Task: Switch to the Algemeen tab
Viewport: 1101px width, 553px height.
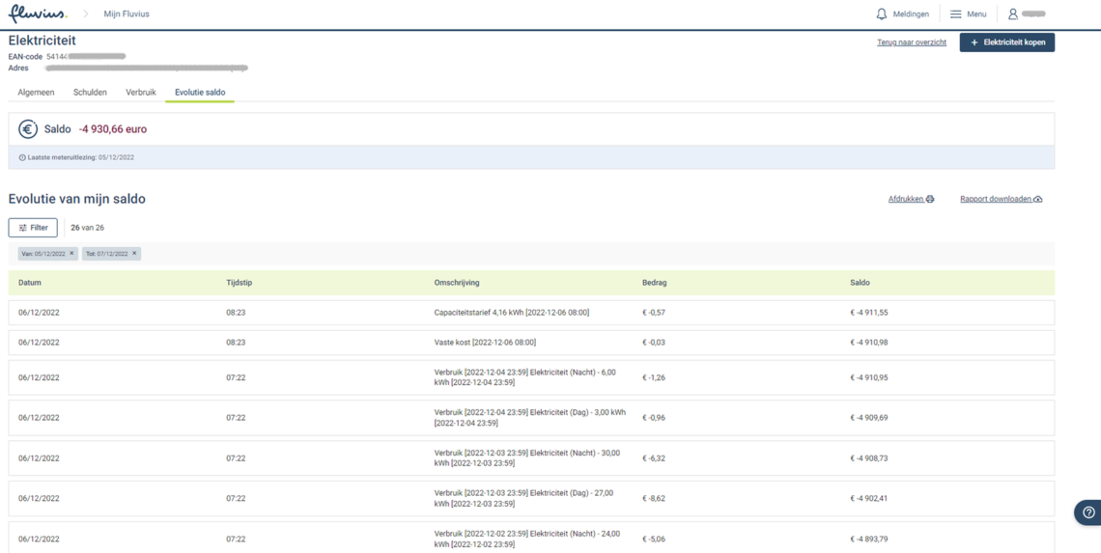Action: pos(36,92)
